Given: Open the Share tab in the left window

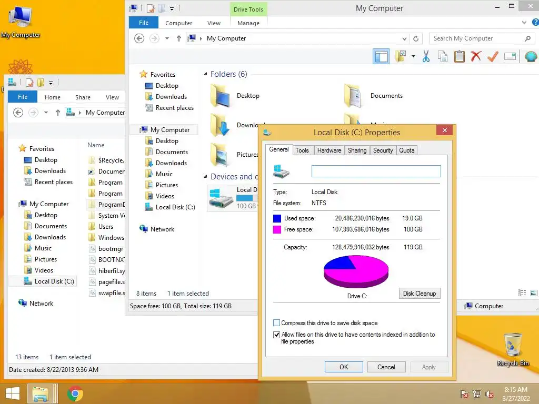Looking at the screenshot, I should [x=83, y=97].
